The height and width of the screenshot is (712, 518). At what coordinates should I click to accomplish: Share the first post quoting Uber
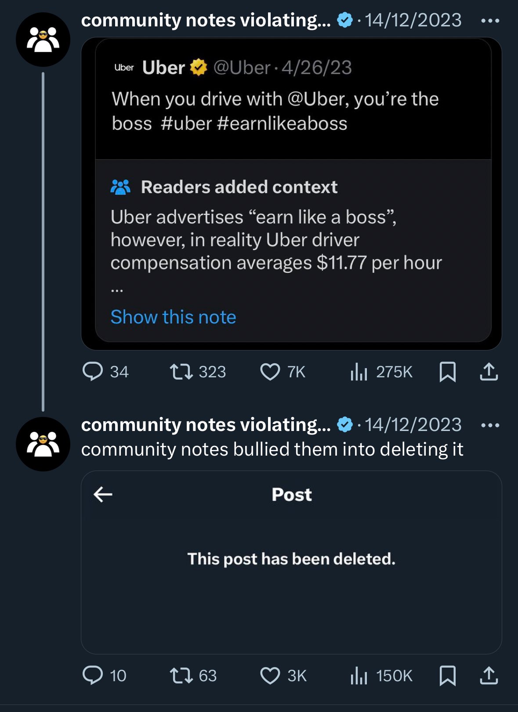489,372
